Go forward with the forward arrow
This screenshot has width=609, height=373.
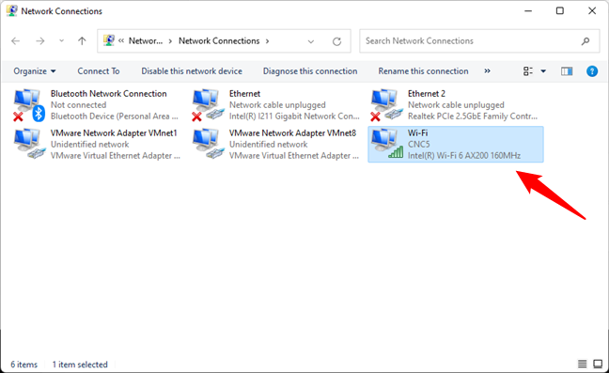point(40,40)
